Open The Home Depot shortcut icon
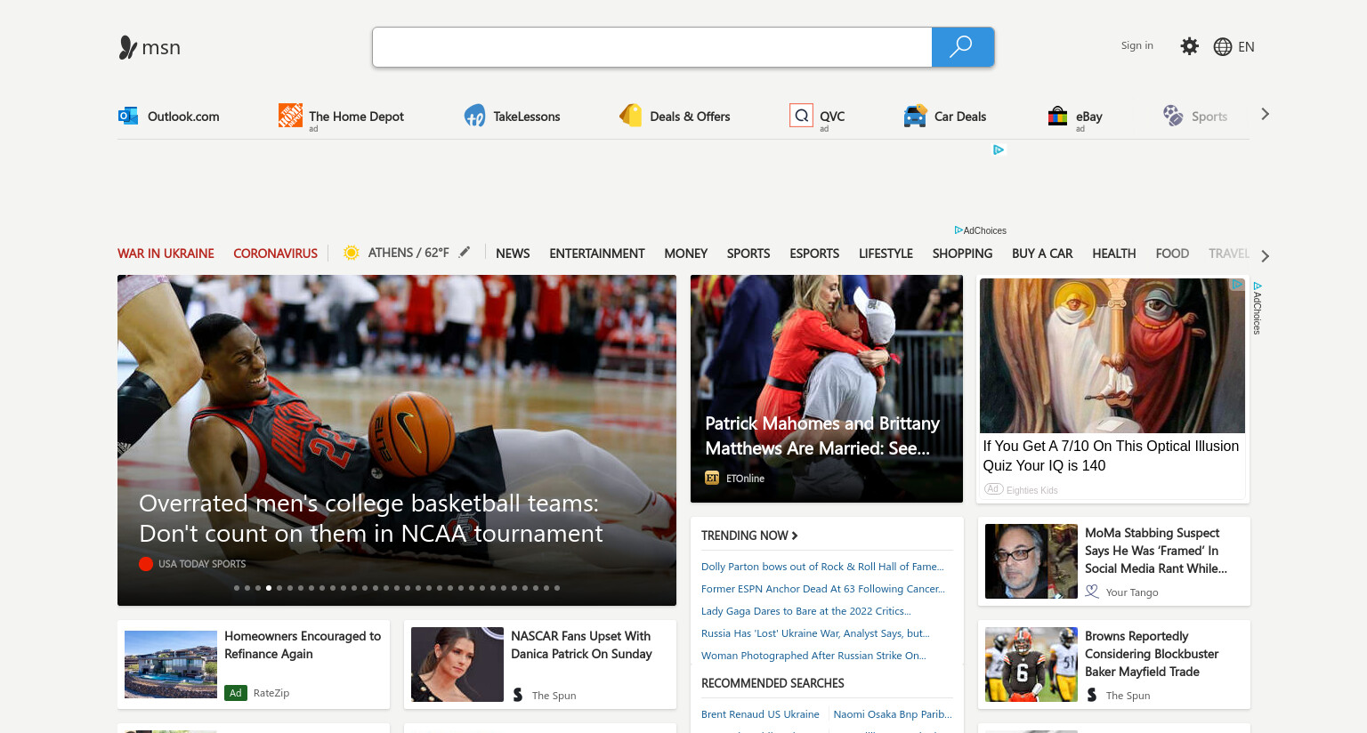The width and height of the screenshot is (1367, 733). pyautogui.click(x=290, y=115)
